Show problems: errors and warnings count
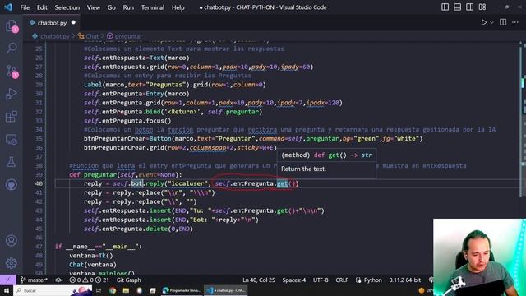 tap(89, 280)
